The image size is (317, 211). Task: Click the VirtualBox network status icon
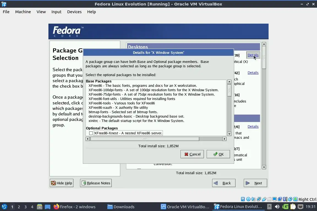[x=259, y=199]
